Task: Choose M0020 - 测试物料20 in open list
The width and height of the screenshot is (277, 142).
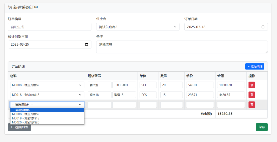Action: pos(47,122)
